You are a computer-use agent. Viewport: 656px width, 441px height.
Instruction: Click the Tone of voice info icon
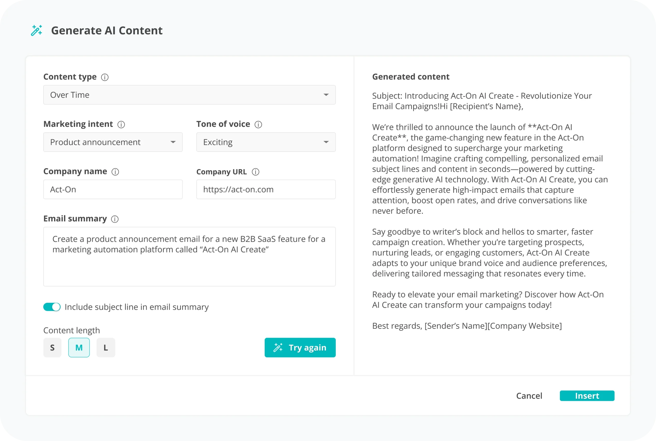click(x=258, y=124)
